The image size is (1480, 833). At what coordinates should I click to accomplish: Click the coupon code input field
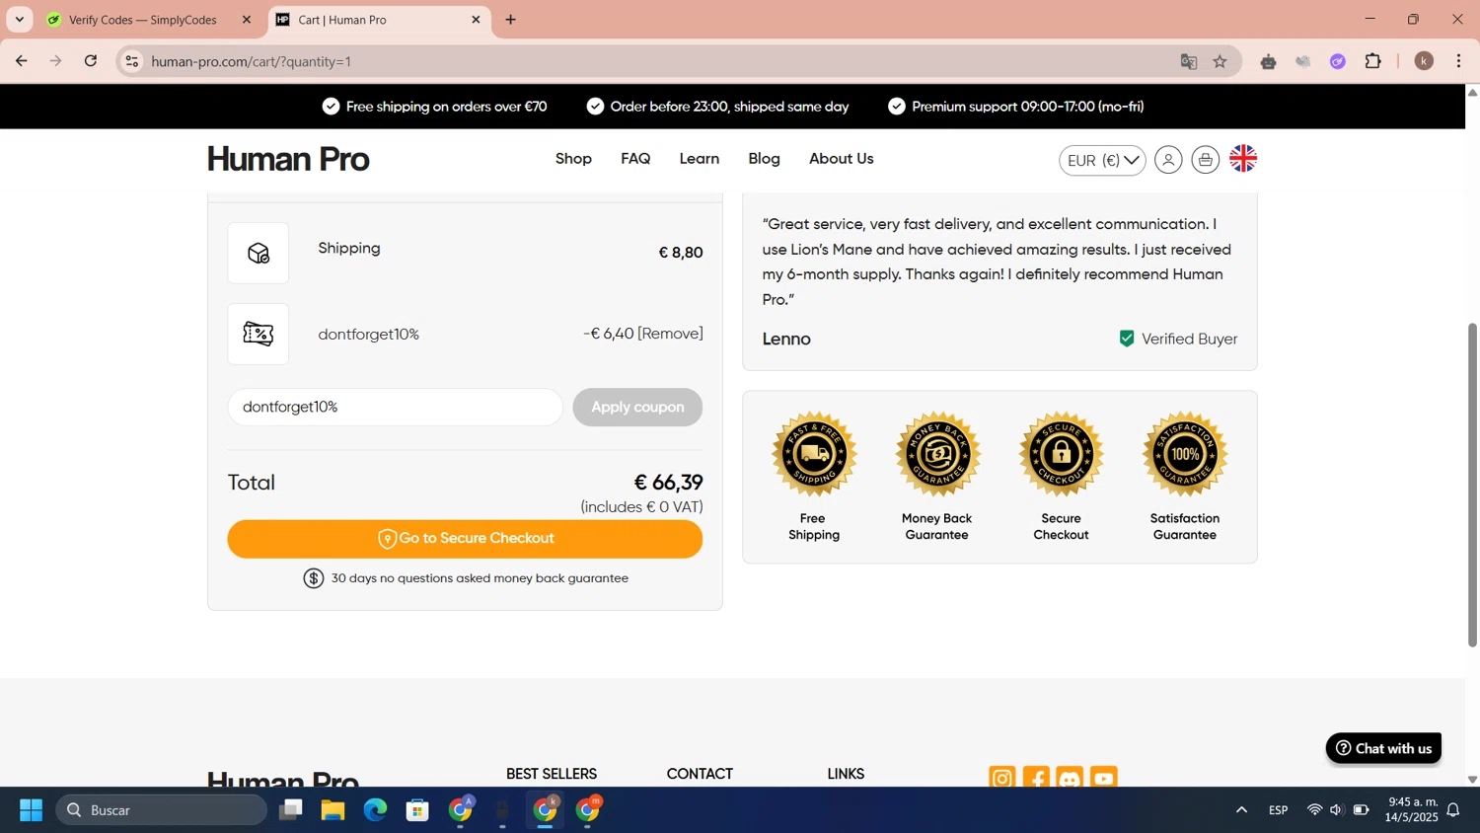[395, 407]
